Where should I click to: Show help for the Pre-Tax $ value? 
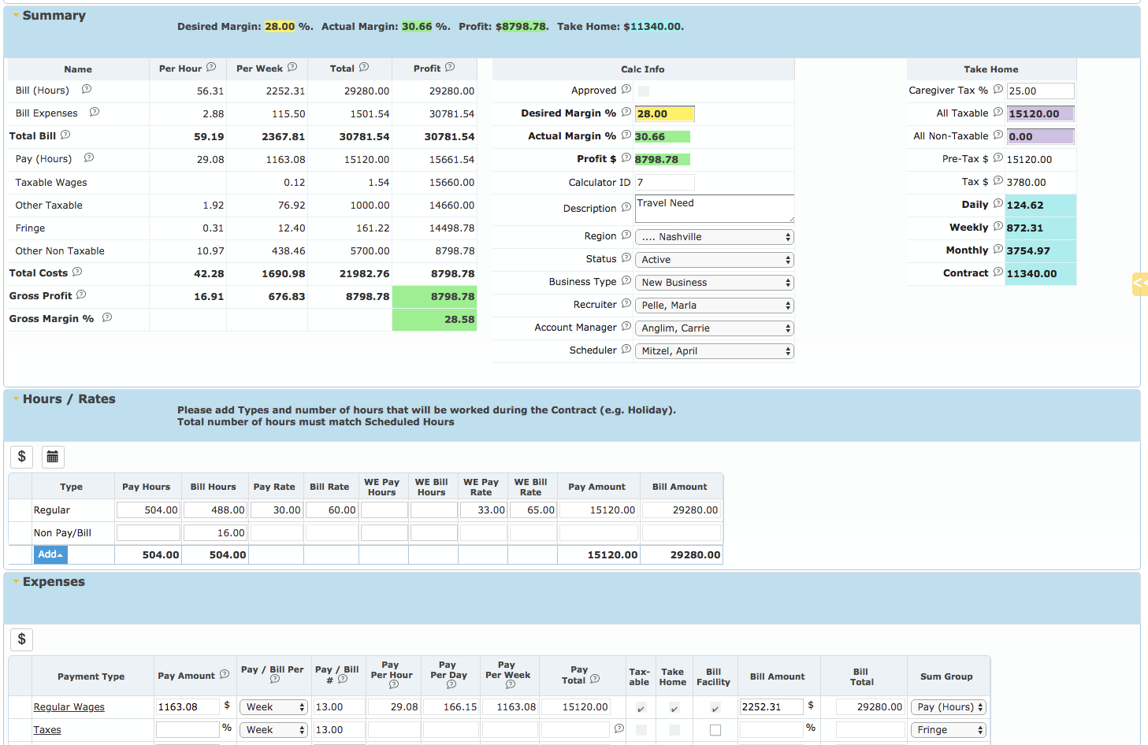tap(998, 158)
